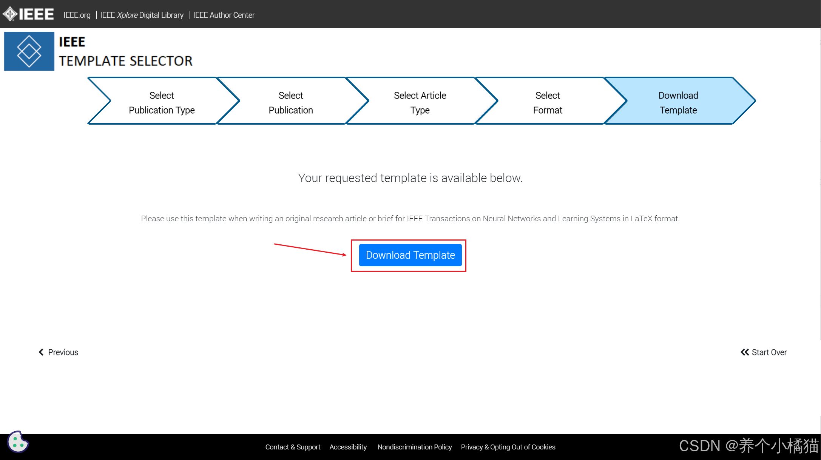This screenshot has height=460, width=821.
Task: Click the Previous left chevron icon
Action: 41,352
